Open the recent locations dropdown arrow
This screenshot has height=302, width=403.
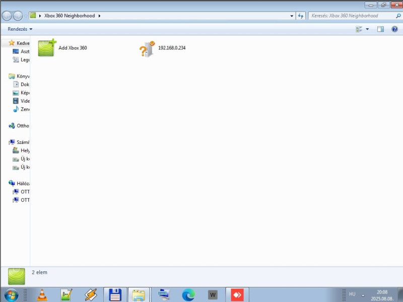coord(26,16)
